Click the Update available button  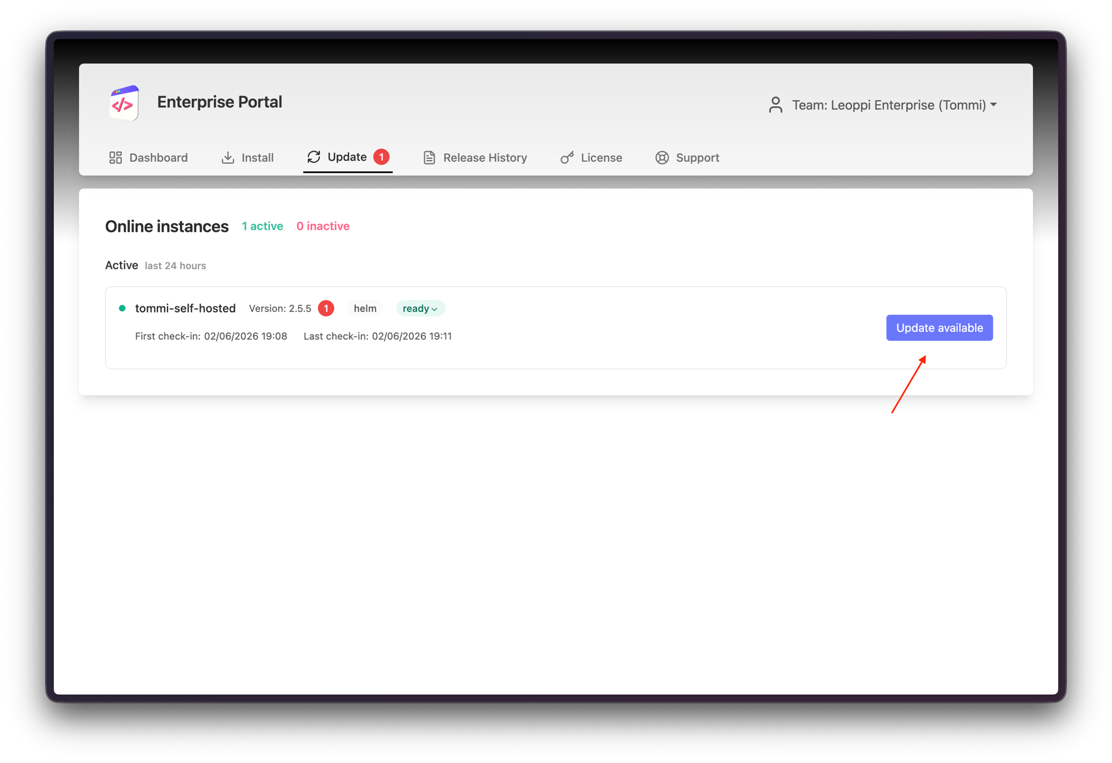pyautogui.click(x=939, y=328)
